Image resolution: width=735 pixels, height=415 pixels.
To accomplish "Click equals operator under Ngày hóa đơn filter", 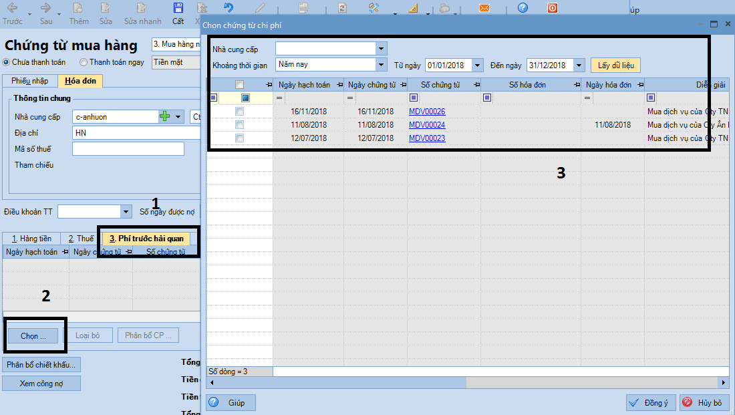I will tap(587, 98).
